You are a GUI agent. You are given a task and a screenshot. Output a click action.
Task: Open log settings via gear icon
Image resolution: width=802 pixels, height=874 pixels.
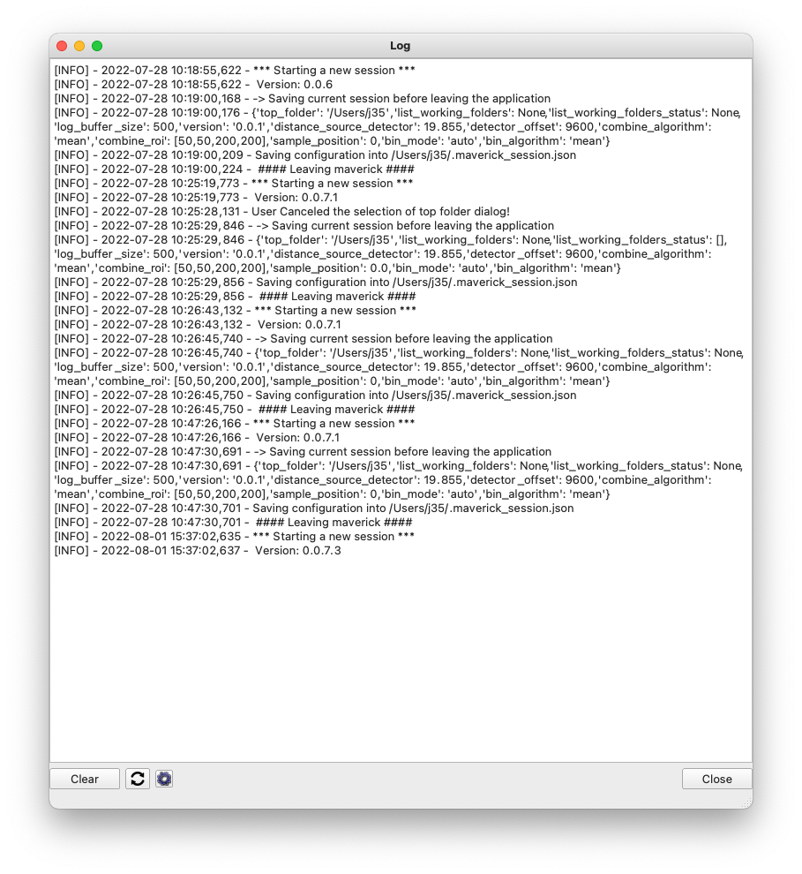coord(164,779)
